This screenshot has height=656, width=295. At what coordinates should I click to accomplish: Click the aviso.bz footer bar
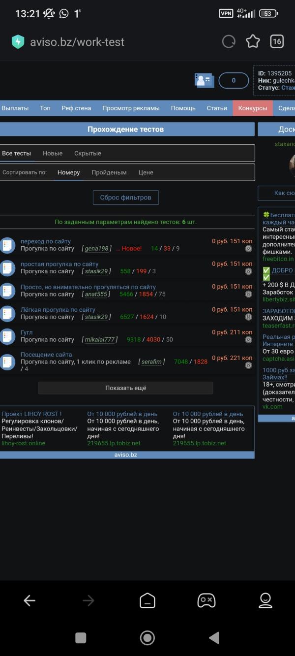tap(126, 455)
